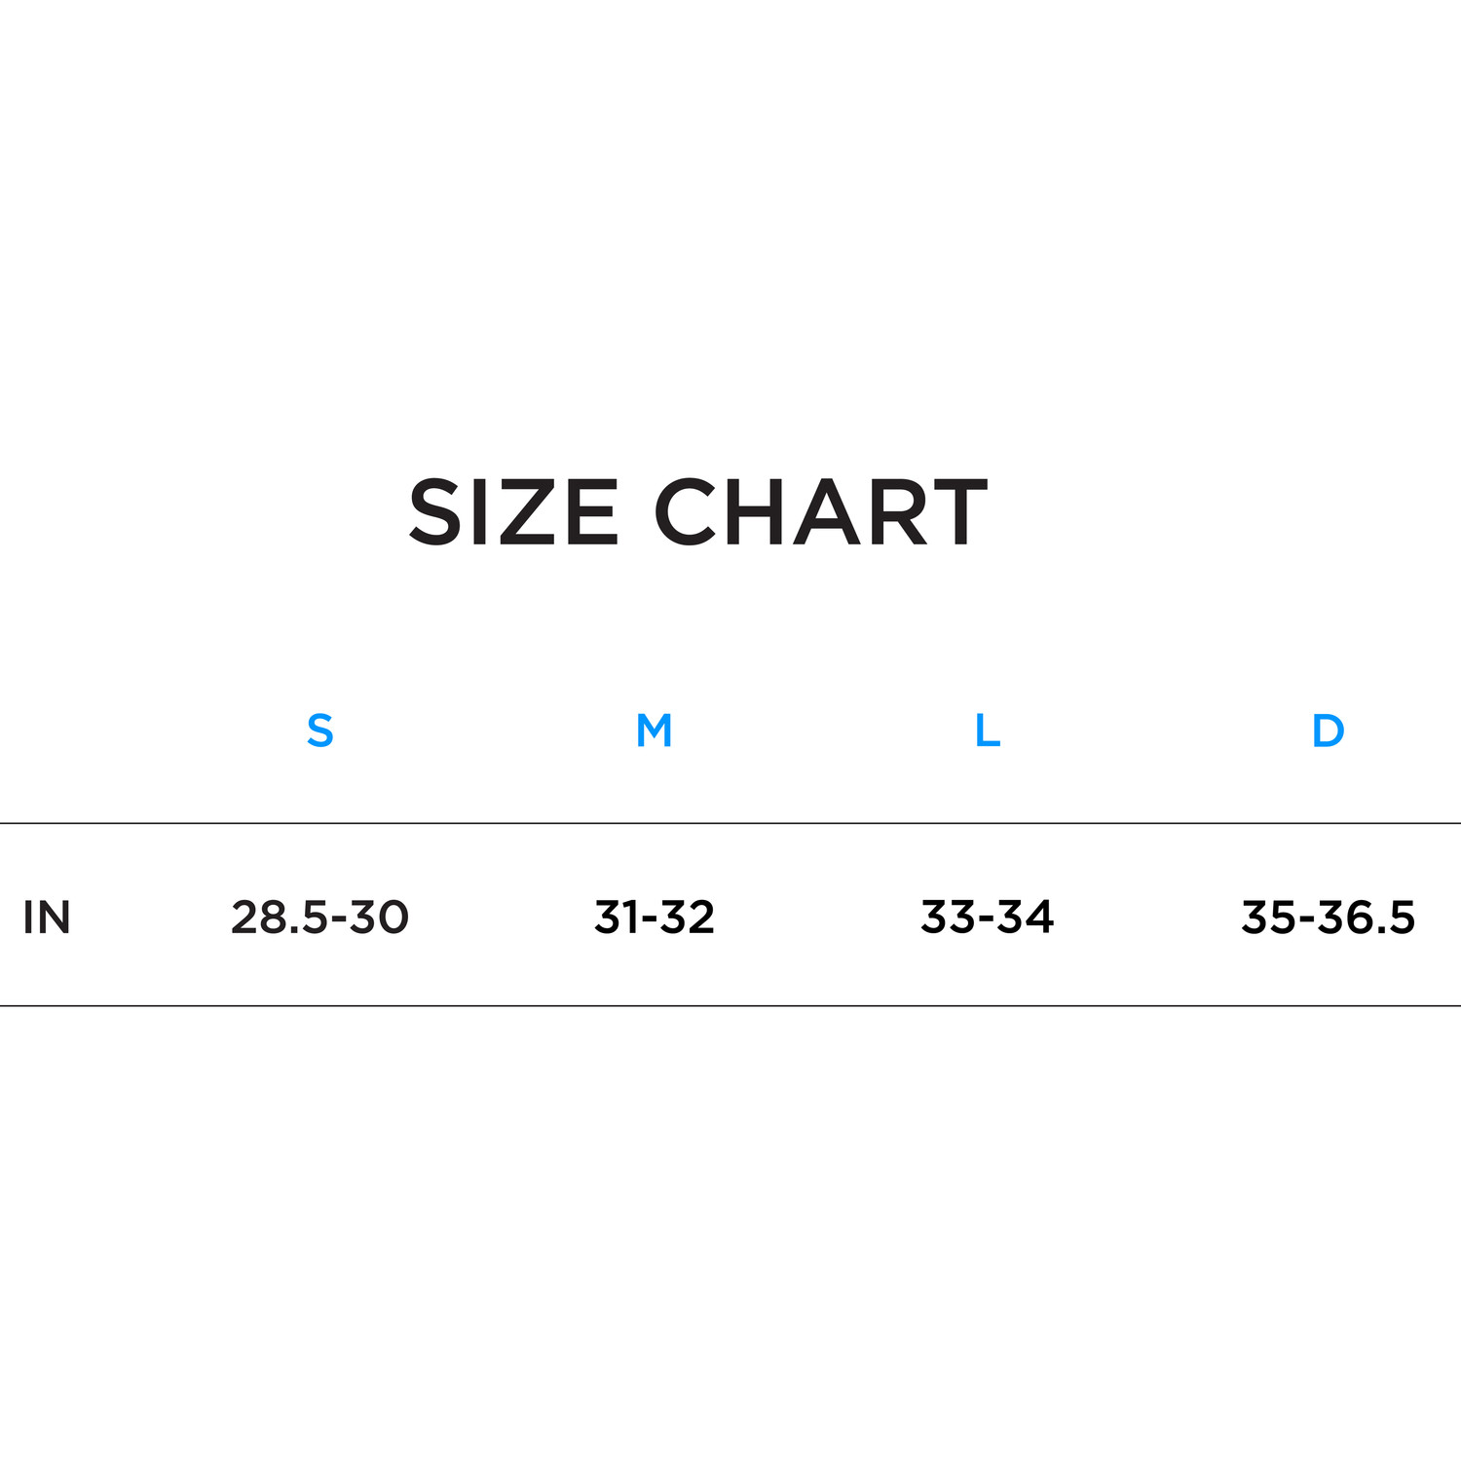The width and height of the screenshot is (1461, 1461).
Task: Click the number 28.5 in the S column
Action: [278, 918]
